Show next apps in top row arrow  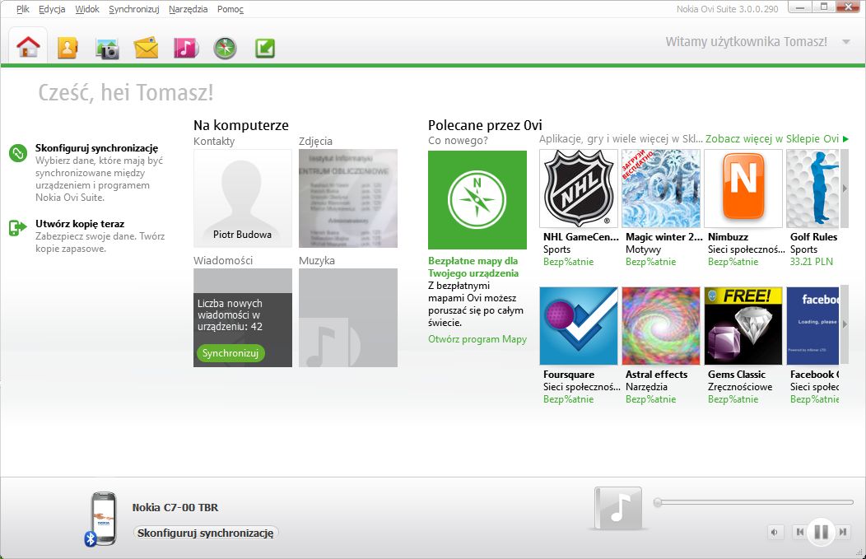(x=844, y=189)
